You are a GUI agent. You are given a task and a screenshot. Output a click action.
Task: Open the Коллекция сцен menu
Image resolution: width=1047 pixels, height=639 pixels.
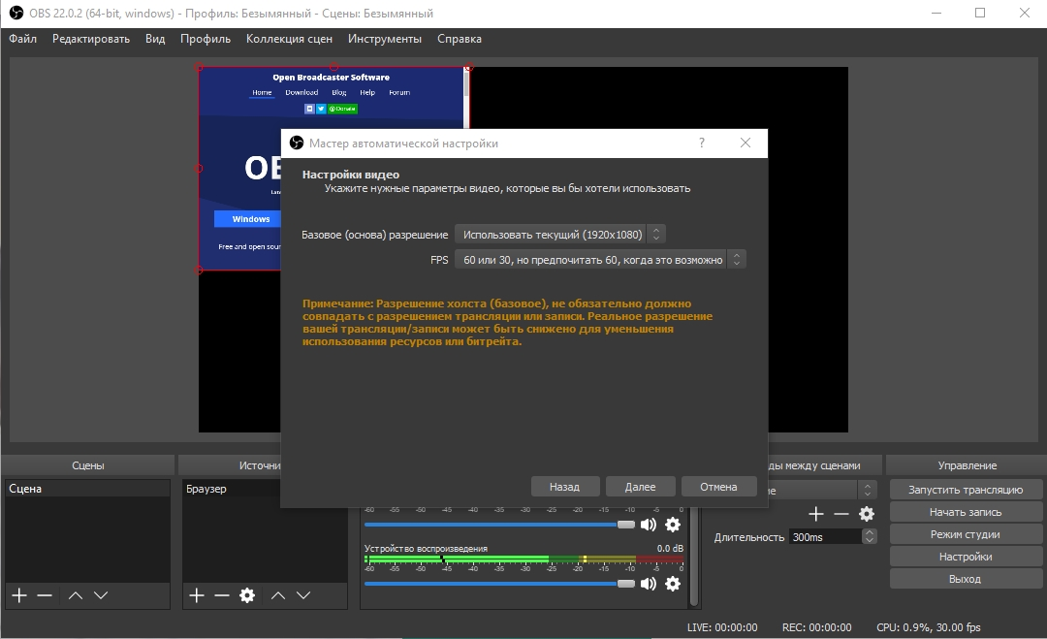289,39
